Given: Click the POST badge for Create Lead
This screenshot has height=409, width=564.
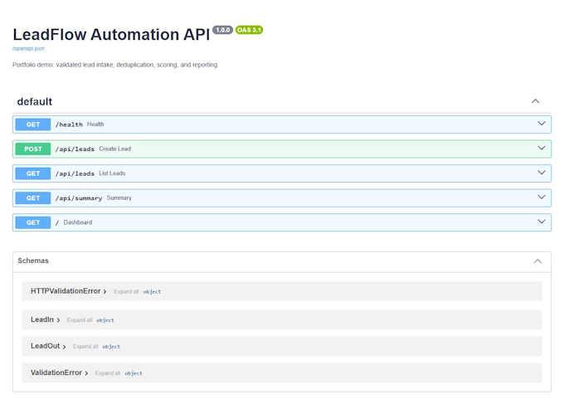Looking at the screenshot, I should (32, 149).
